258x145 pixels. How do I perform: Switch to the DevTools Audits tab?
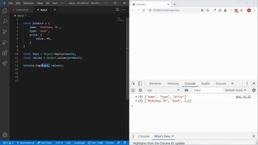206,83
